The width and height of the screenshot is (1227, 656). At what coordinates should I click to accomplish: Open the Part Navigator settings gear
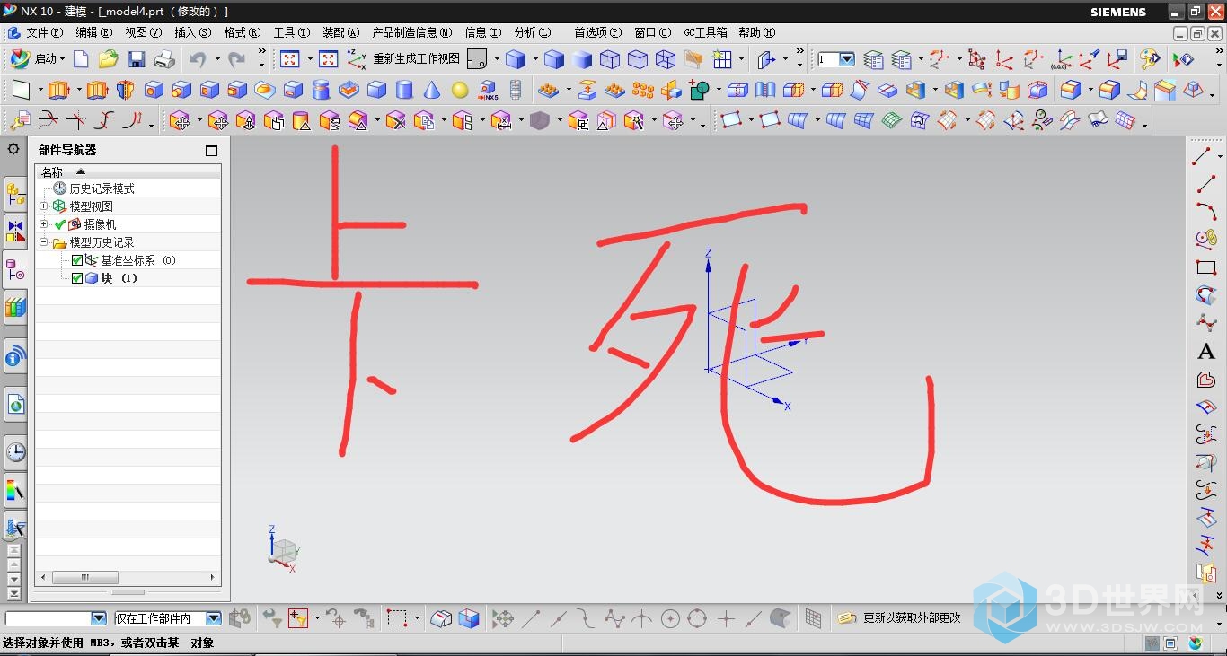[13, 149]
